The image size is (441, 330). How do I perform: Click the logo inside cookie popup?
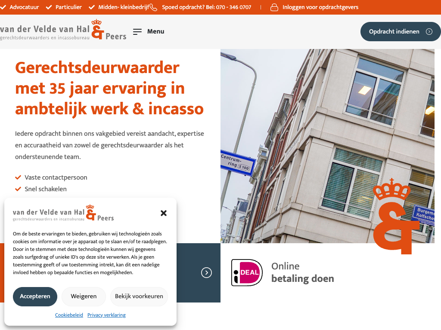tap(63, 214)
